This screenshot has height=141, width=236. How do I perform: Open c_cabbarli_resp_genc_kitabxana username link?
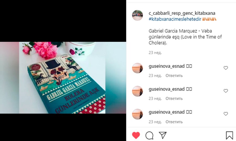pos(182,13)
